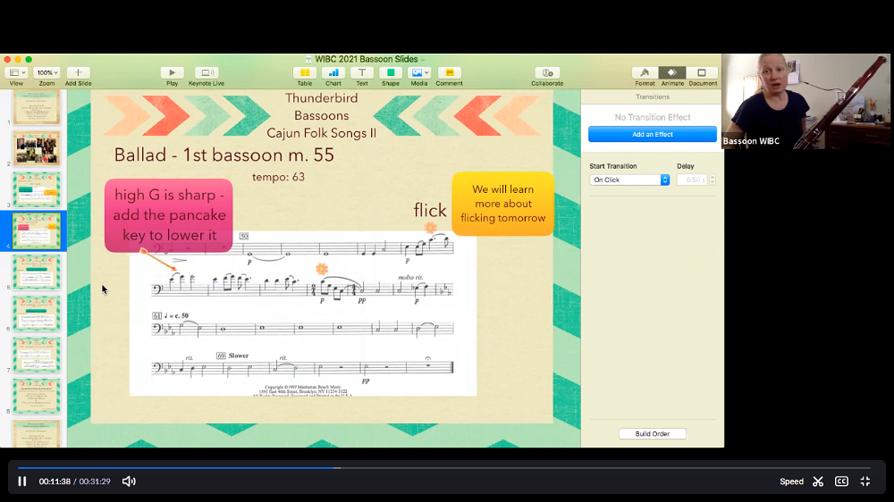This screenshot has height=502, width=894.
Task: Switch to the Animate inspector
Action: [672, 73]
